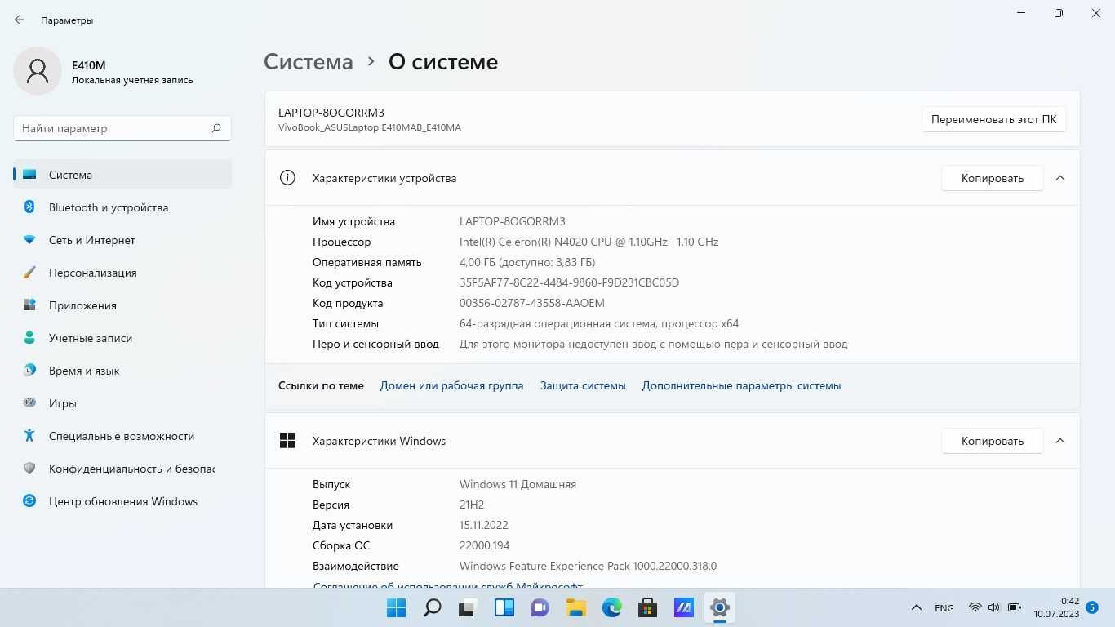The image size is (1115, 627).
Task: Click product code 00356-02787-43558-AAOEM
Action: (532, 303)
